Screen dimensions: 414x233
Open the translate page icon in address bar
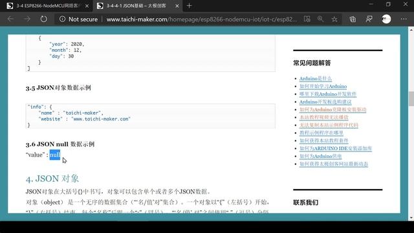pyautogui.click(x=307, y=19)
